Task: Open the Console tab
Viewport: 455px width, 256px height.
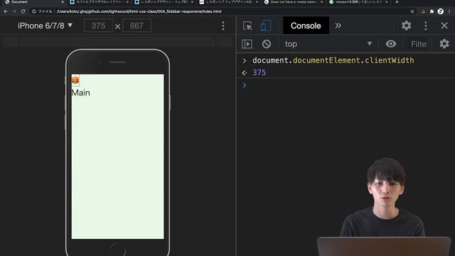Action: [x=306, y=26]
